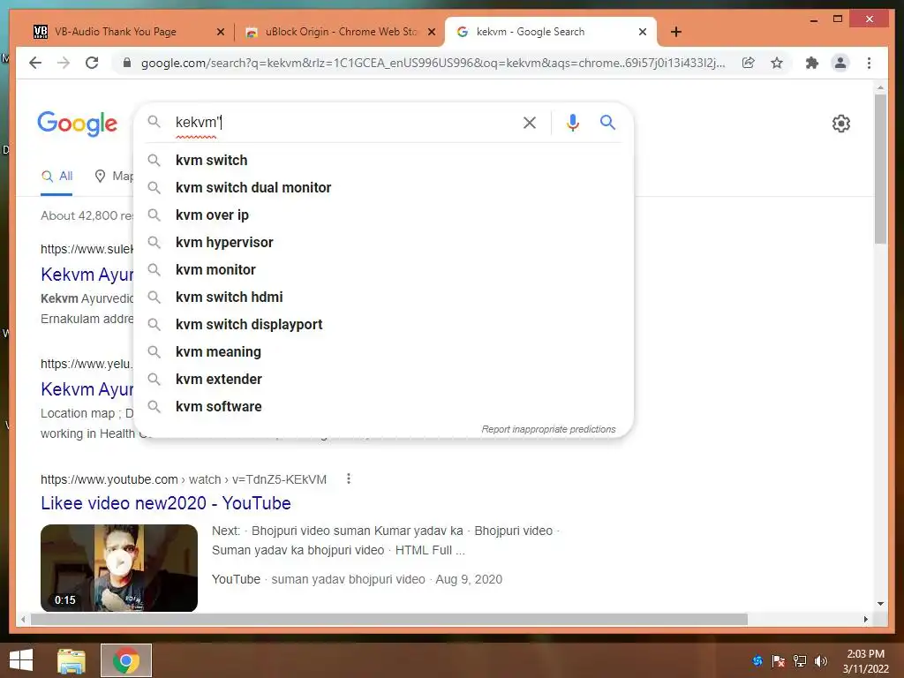Pick the 'kvm extender' suggestion
Viewport: 904px width, 678px height.
(x=383, y=380)
